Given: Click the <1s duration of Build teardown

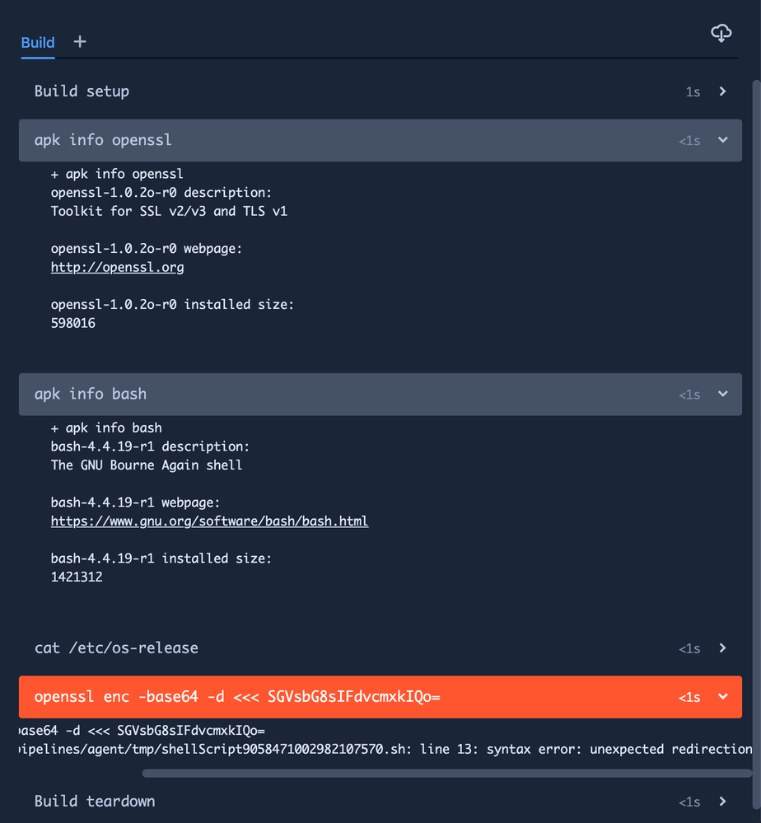Looking at the screenshot, I should click(689, 802).
